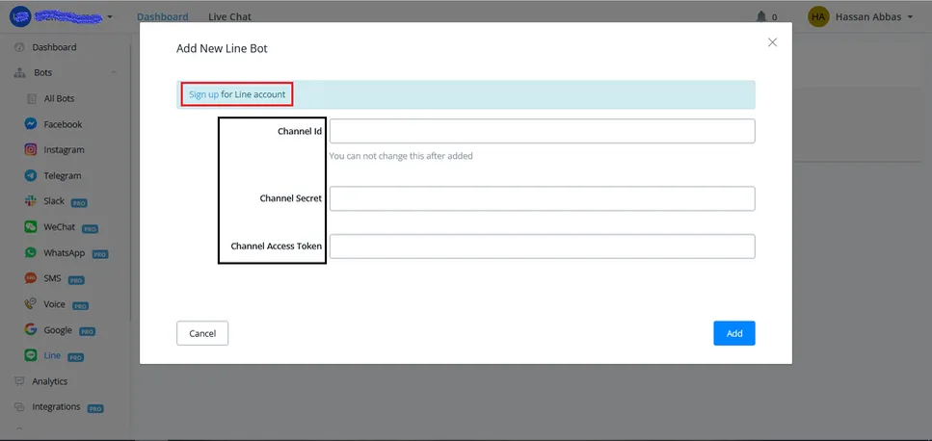
Task: Select the Instagram icon in sidebar
Action: tap(30, 149)
